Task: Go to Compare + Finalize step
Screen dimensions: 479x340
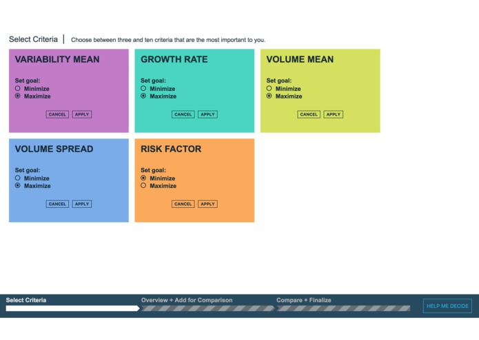Action: coord(304,300)
